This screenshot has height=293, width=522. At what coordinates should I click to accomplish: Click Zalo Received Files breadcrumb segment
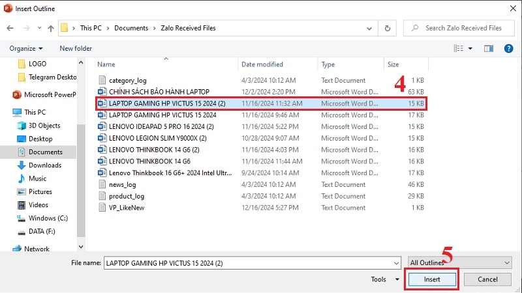point(188,28)
